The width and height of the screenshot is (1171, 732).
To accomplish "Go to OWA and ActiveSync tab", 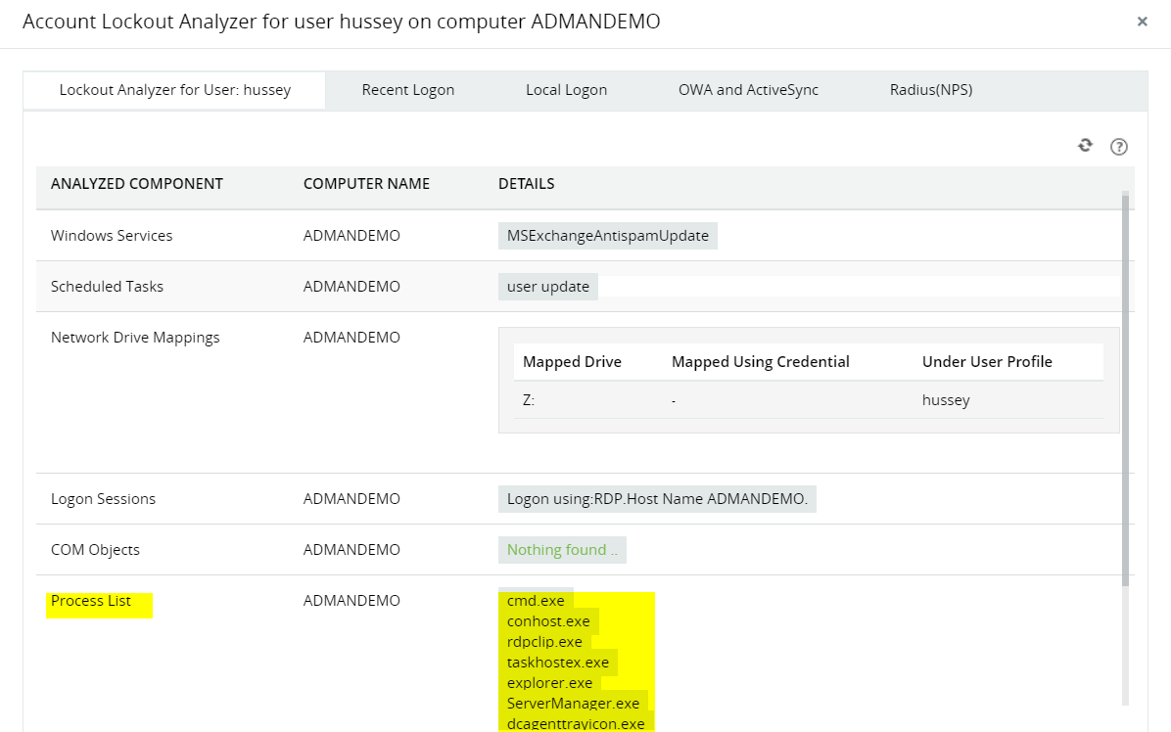I will pyautogui.click(x=748, y=90).
